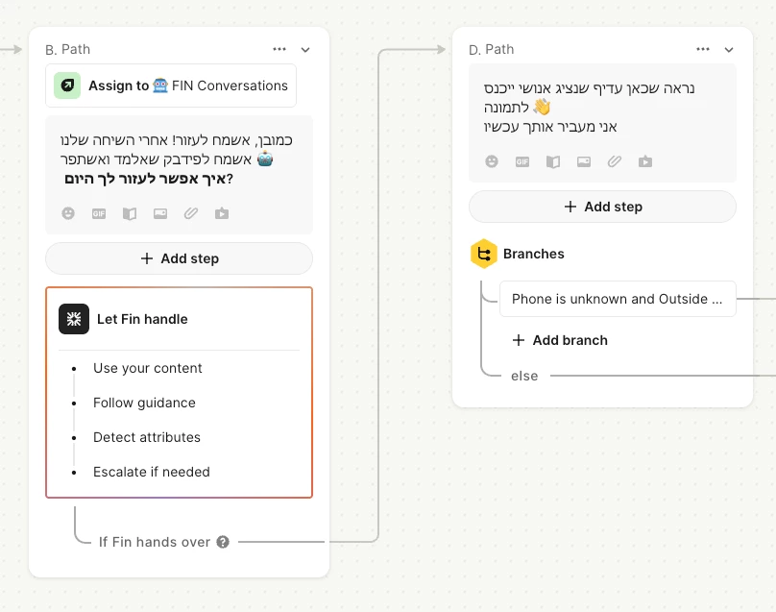
Task: Insert article in B. Path message
Action: click(x=130, y=213)
